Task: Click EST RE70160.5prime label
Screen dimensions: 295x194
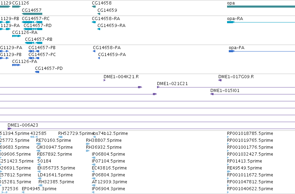Action: click(53, 140)
